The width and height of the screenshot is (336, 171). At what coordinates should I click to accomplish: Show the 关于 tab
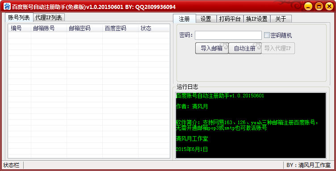[281, 19]
